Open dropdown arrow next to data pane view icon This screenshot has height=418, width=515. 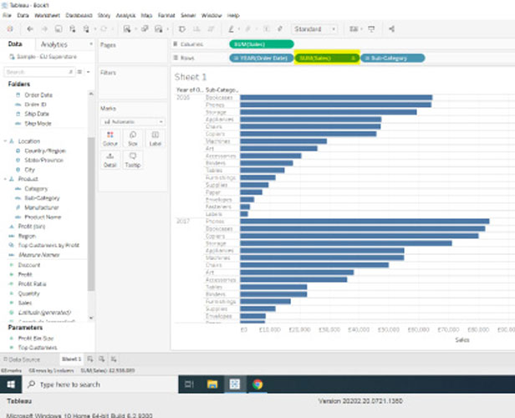pos(88,72)
